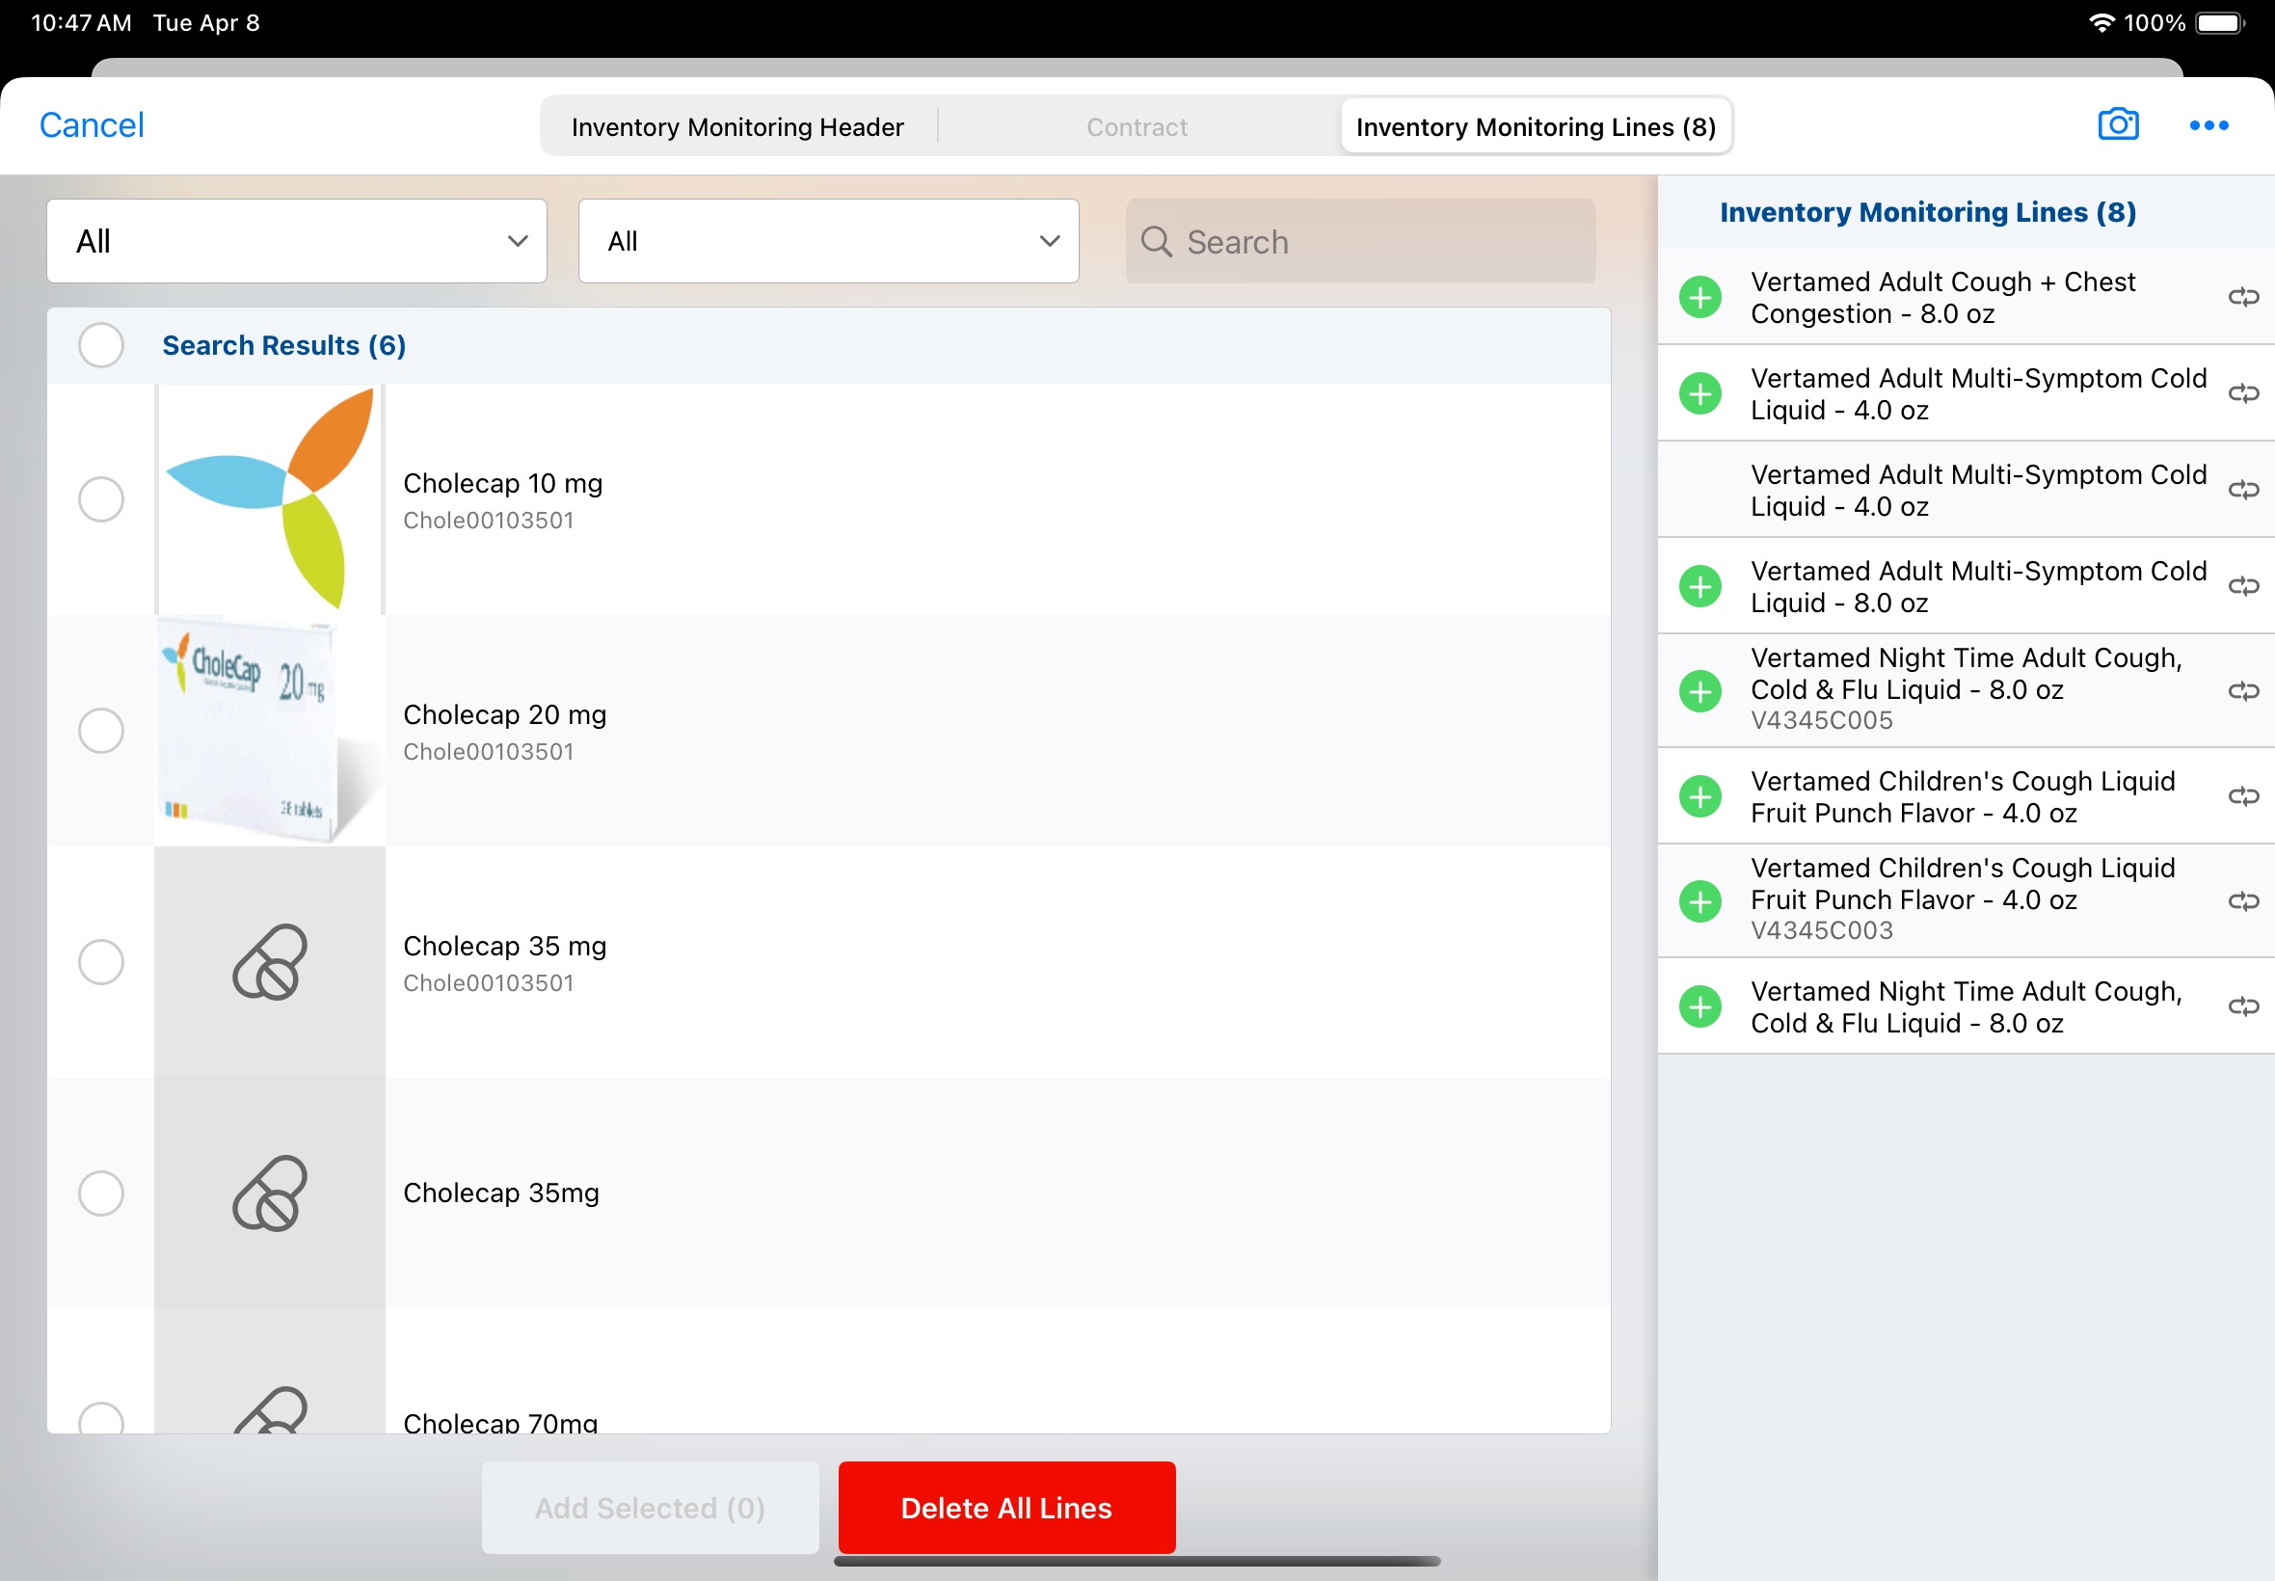Tap green plus for Vertamed Adult Cough + Chest Congestion
This screenshot has height=1581, width=2275.
[1700, 297]
